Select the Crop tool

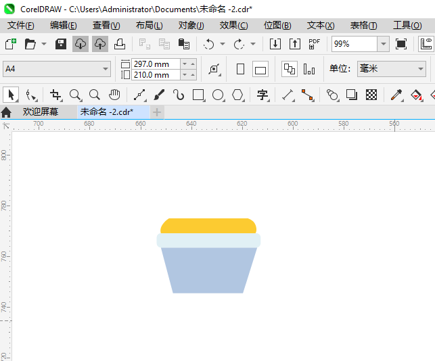(x=55, y=95)
